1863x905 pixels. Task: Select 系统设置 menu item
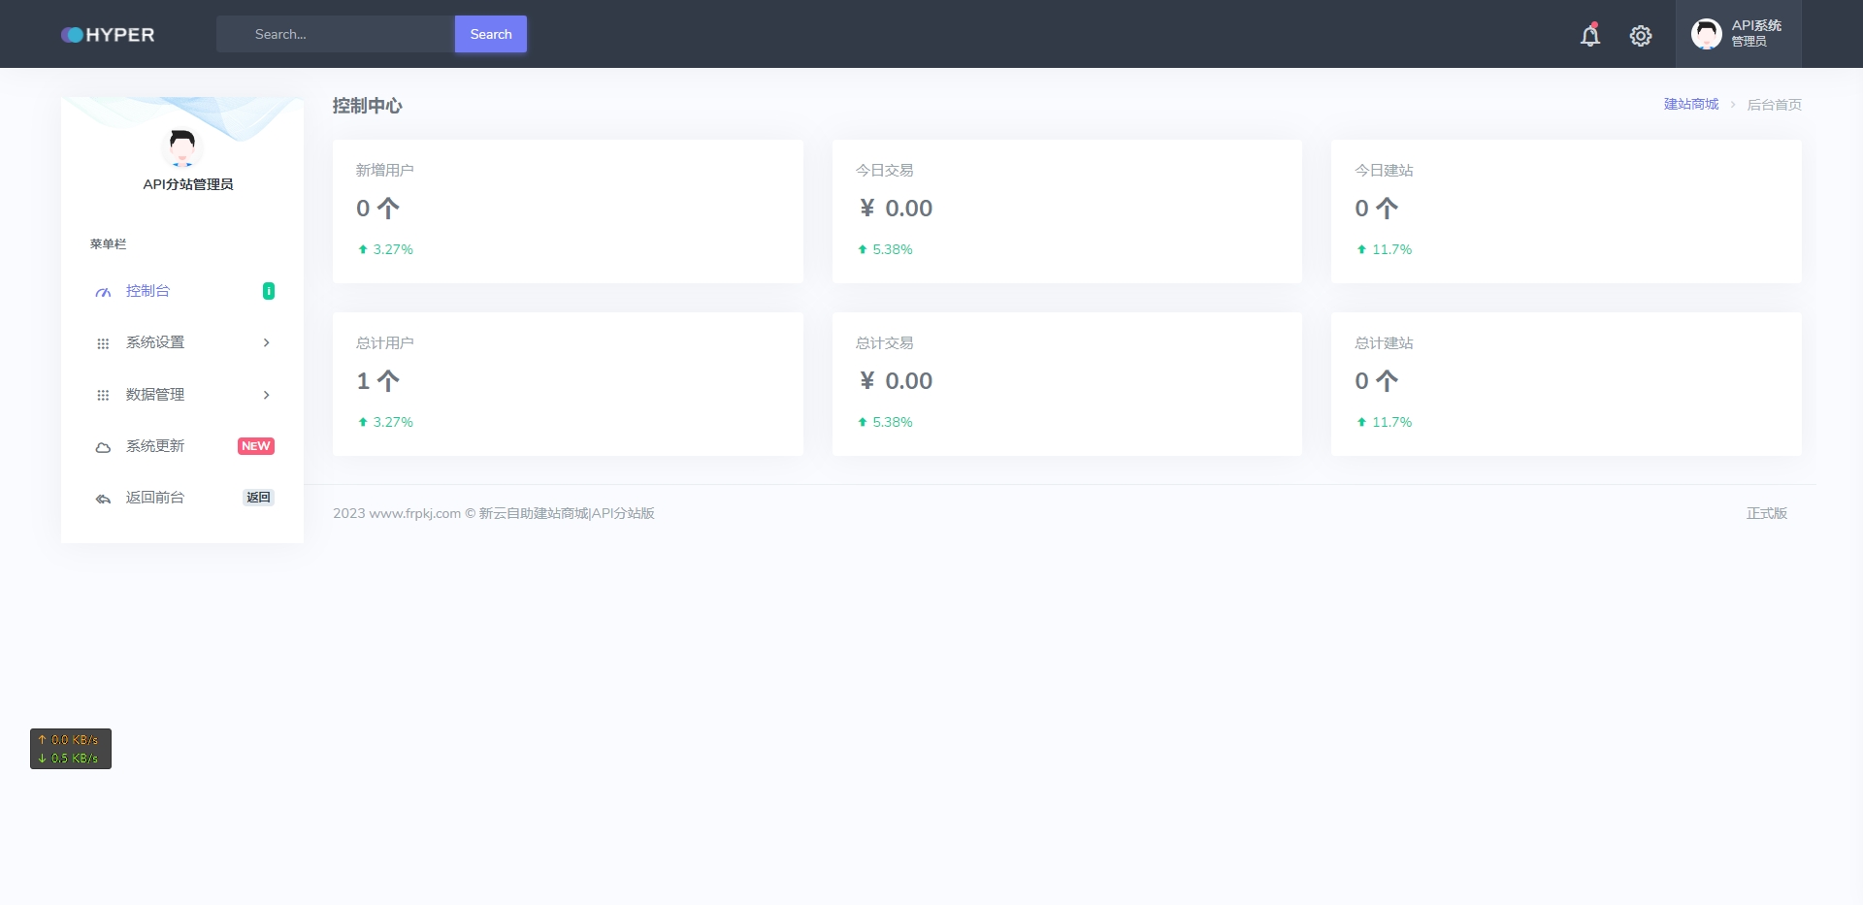[x=182, y=342]
